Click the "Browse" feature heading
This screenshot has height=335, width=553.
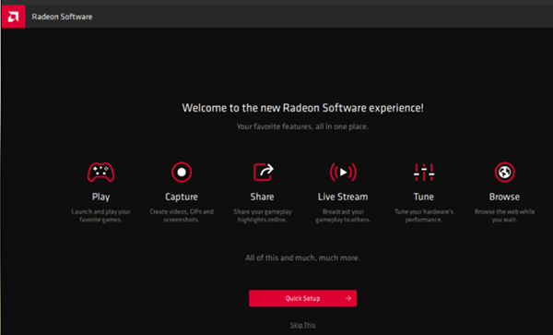click(x=504, y=197)
